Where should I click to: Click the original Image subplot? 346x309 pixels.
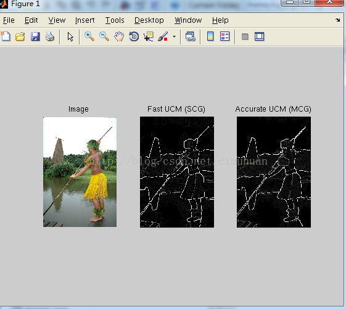(80, 172)
